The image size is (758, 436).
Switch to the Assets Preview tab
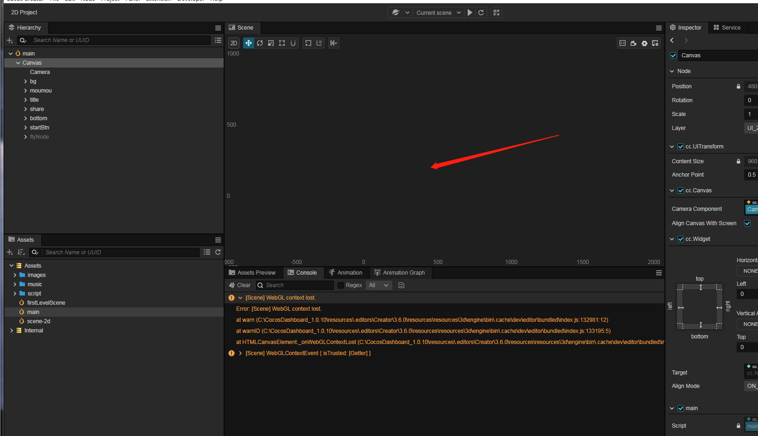click(252, 273)
